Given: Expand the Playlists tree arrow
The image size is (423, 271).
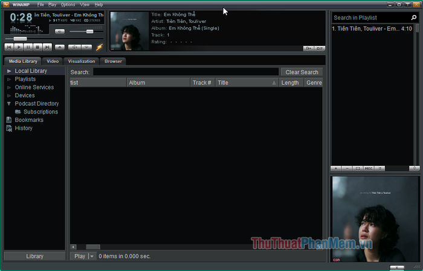Looking at the screenshot, I should (x=9, y=79).
